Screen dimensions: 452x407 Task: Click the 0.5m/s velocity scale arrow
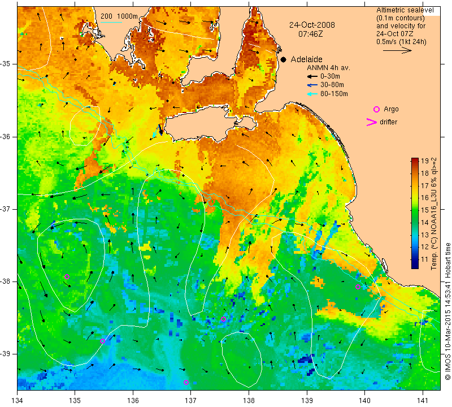397,50
